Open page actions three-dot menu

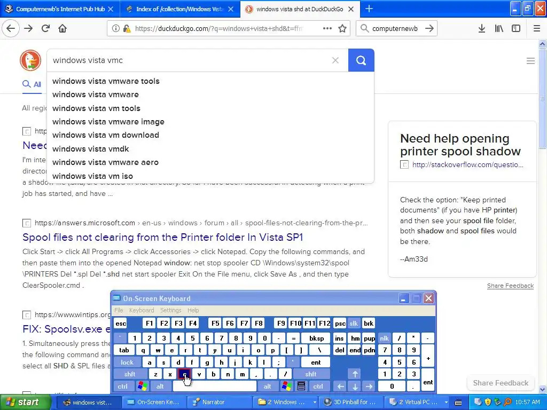(x=327, y=29)
